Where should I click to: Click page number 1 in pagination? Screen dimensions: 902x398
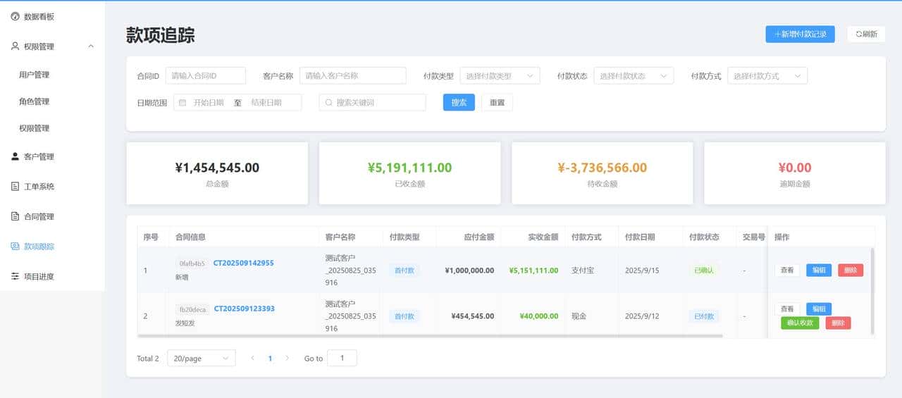click(x=270, y=359)
